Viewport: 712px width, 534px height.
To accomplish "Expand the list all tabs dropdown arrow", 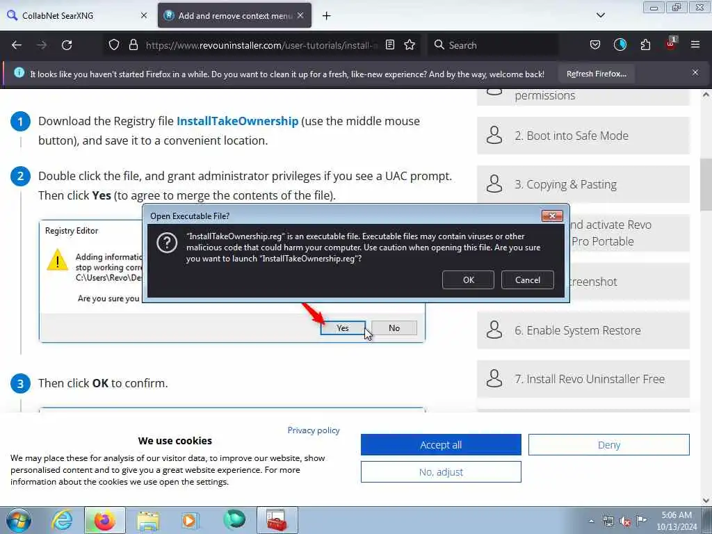I will coord(600,15).
